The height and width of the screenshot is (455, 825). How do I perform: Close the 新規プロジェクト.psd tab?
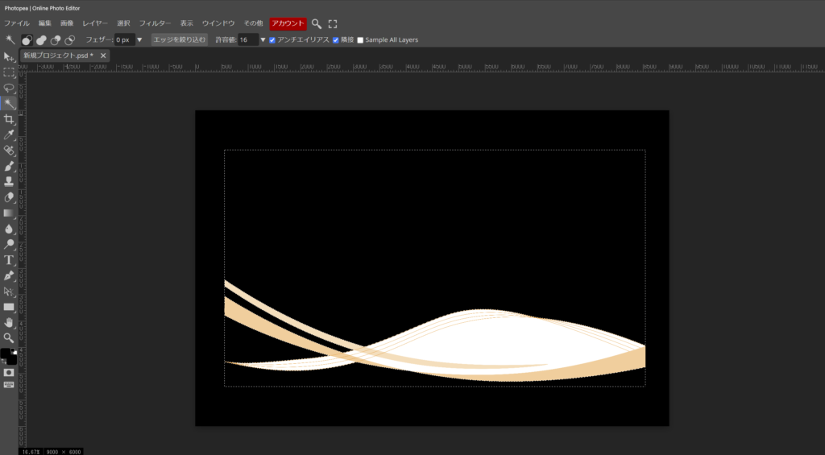pos(103,56)
